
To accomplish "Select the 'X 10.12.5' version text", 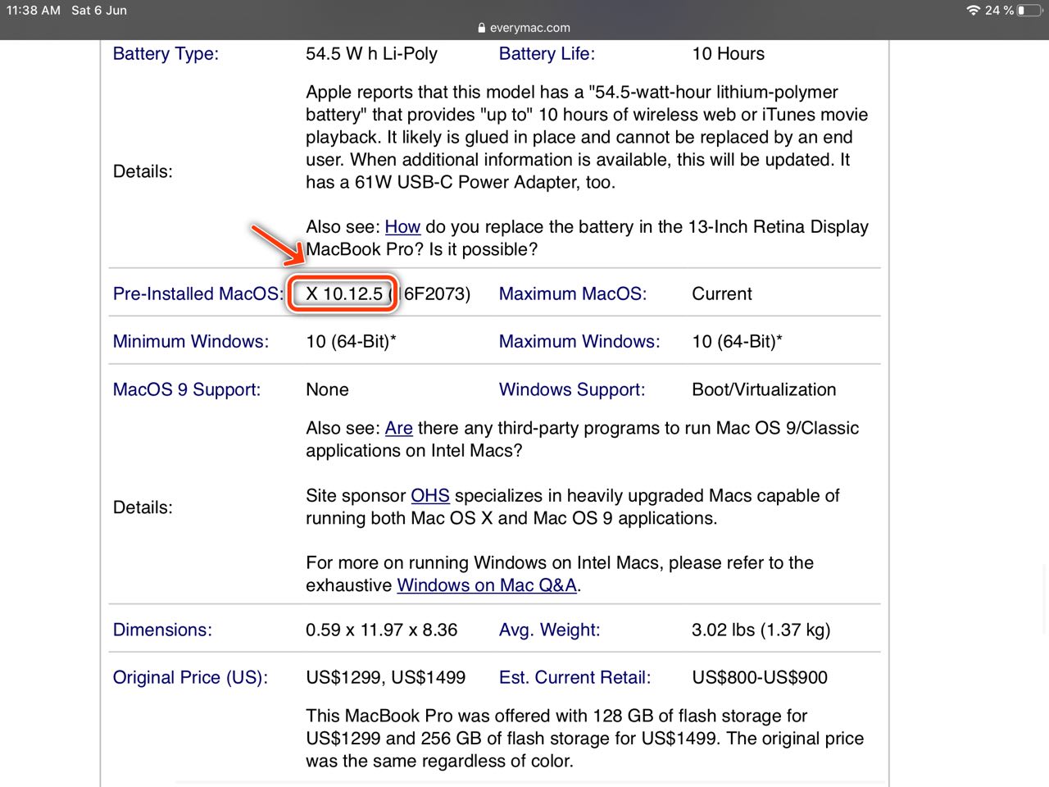I will (344, 294).
